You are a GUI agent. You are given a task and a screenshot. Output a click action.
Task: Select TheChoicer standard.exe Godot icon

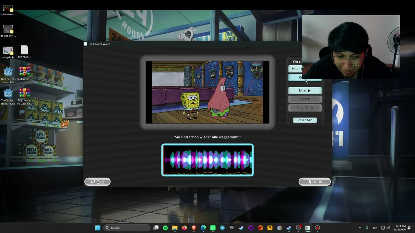point(8,96)
